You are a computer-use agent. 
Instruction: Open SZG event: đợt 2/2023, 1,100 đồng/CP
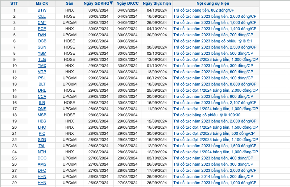(216, 140)
